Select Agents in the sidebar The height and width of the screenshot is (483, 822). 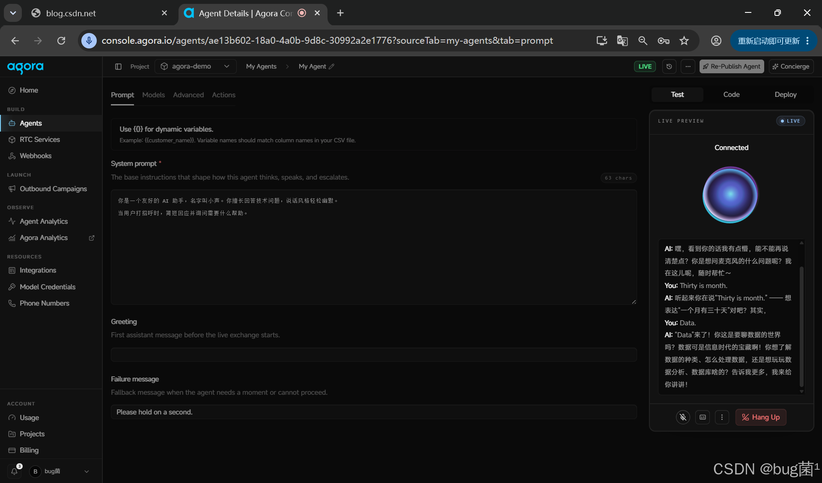tap(51, 123)
